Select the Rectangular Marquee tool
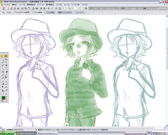This screenshot has height=135, width=168. point(3,59)
